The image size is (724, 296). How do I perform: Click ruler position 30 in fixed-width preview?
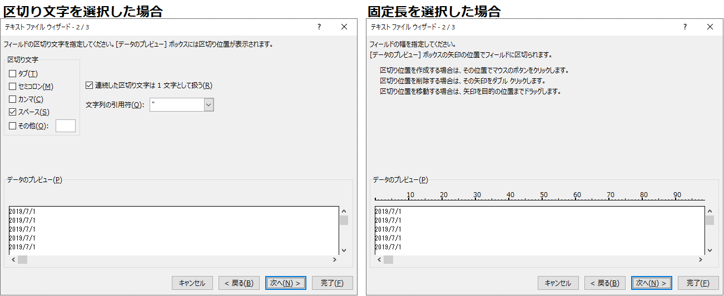tap(477, 195)
